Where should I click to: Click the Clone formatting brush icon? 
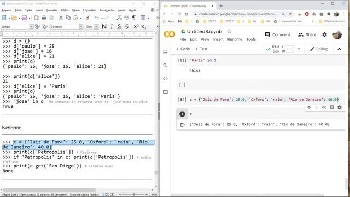pyautogui.click(x=87, y=18)
